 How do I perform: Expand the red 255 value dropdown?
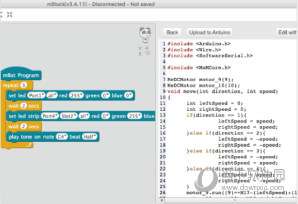(x=76, y=95)
